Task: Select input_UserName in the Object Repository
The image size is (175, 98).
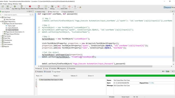Action: (13, 30)
